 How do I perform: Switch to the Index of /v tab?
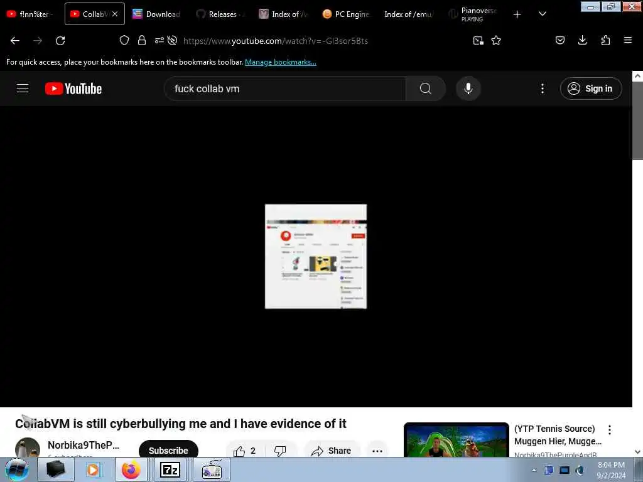[284, 14]
